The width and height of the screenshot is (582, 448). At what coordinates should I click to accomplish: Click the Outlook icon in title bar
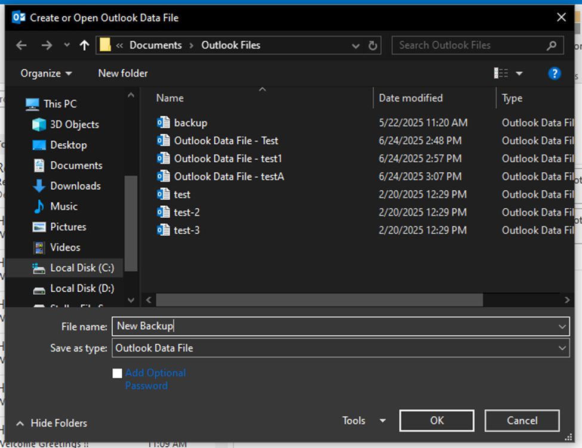point(19,17)
